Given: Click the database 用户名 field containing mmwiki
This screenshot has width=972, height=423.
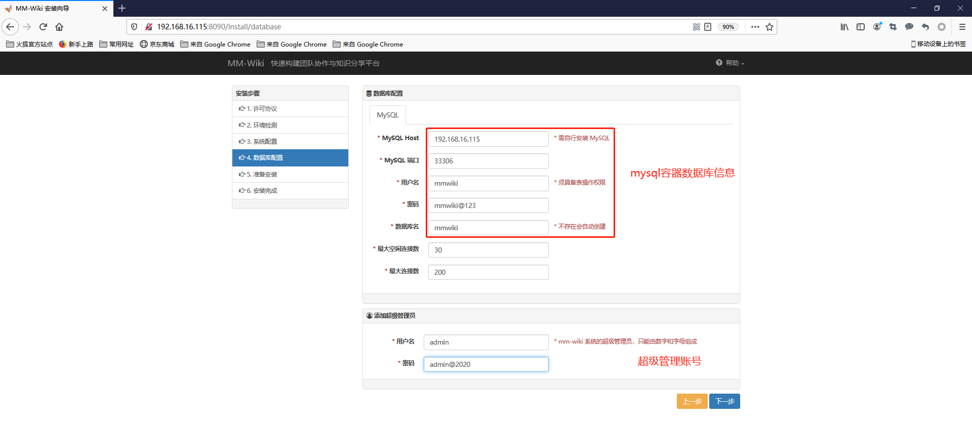Looking at the screenshot, I should 489,183.
